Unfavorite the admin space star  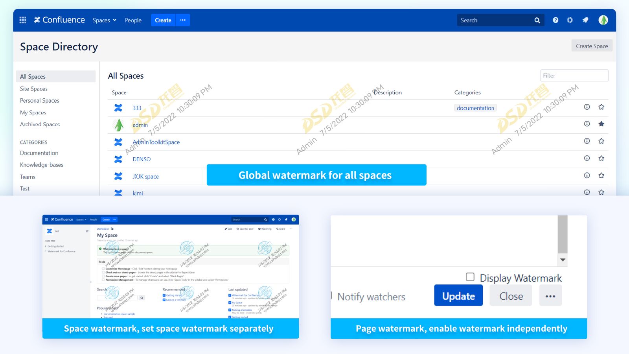pyautogui.click(x=601, y=124)
